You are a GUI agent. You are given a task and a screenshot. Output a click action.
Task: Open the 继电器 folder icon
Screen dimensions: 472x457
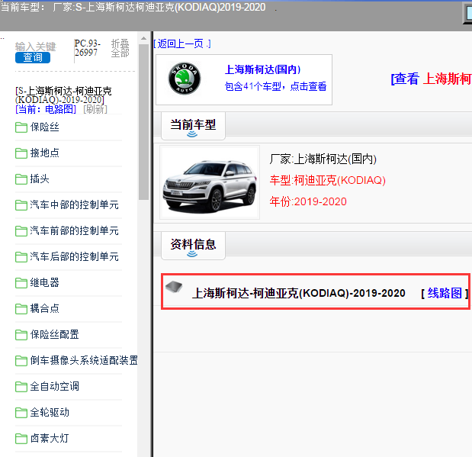click(x=21, y=283)
